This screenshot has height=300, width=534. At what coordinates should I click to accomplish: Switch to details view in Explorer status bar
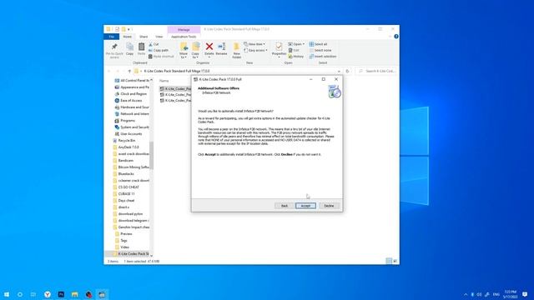coord(389,261)
